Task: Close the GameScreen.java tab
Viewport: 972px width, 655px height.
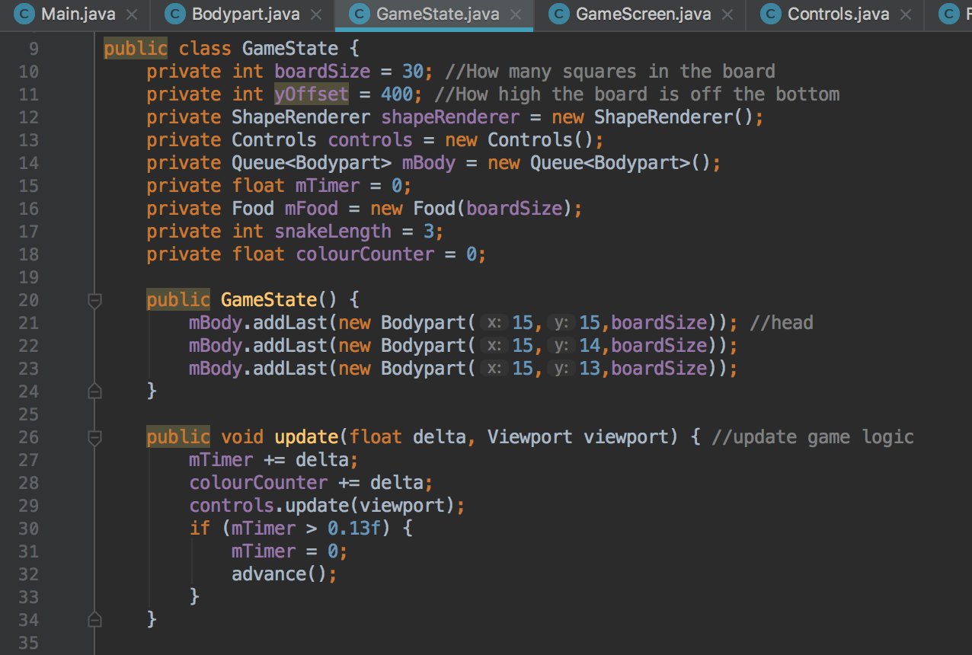Action: pos(727,14)
